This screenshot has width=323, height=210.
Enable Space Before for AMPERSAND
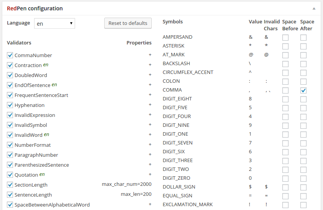click(x=285, y=38)
